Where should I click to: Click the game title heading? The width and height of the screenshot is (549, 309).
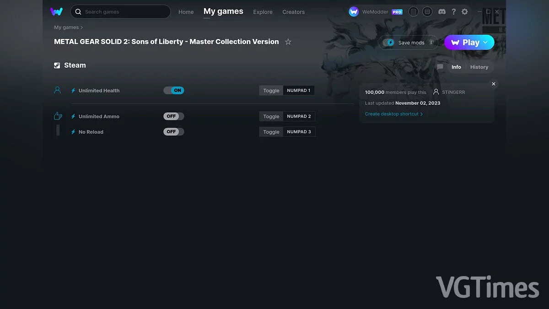coord(167,42)
